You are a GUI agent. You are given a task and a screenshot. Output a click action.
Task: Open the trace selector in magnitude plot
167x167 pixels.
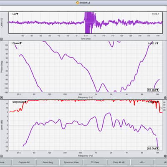click(153, 102)
